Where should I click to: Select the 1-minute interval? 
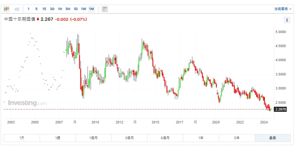click(x=28, y=9)
